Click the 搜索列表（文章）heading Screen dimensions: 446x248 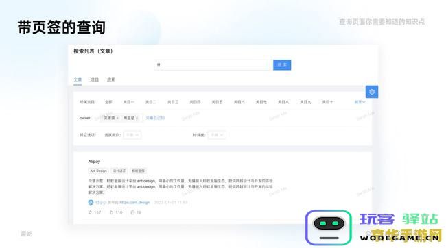pyautogui.click(x=93, y=51)
